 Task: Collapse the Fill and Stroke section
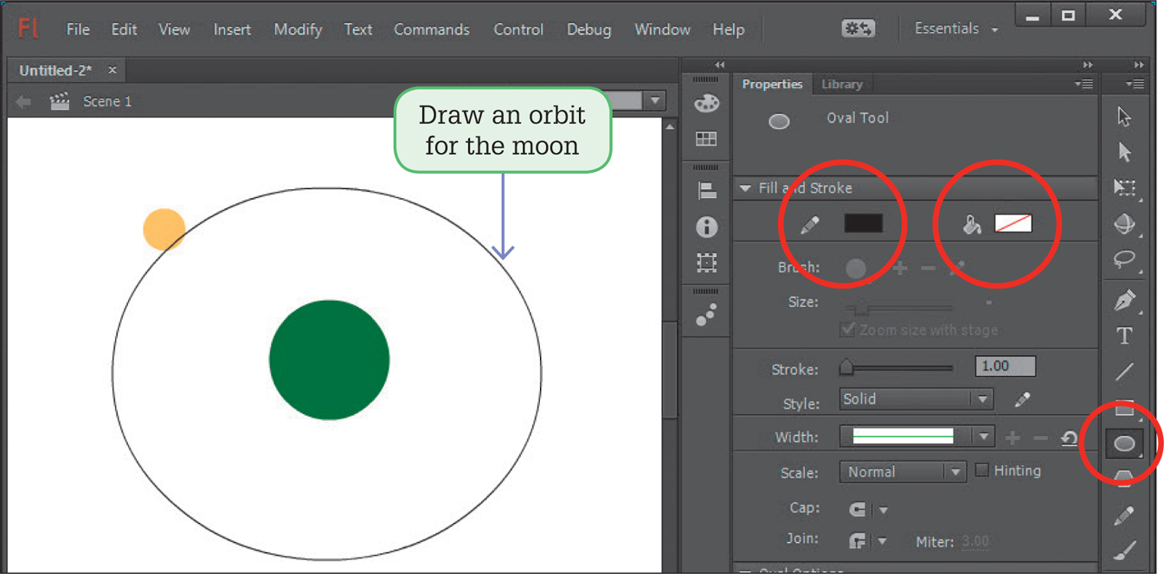pyautogui.click(x=745, y=188)
